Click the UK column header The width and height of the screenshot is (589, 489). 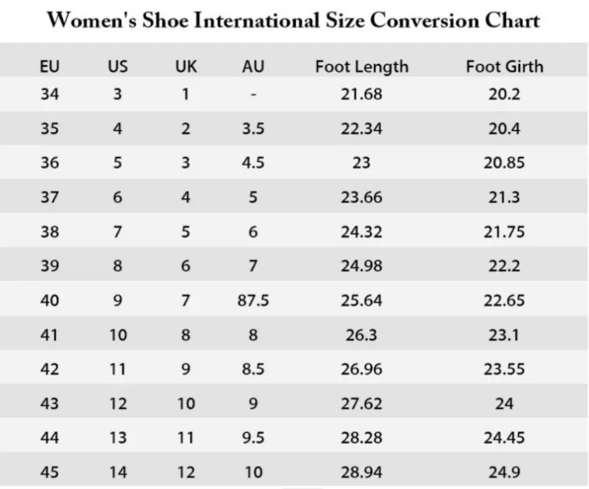[x=186, y=66]
